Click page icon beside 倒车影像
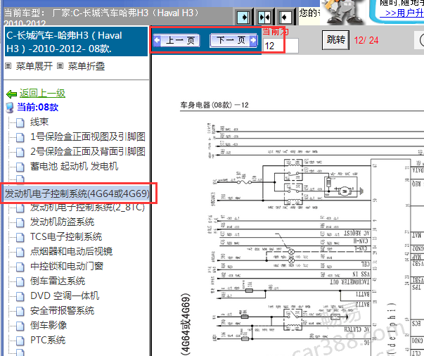 point(20,326)
